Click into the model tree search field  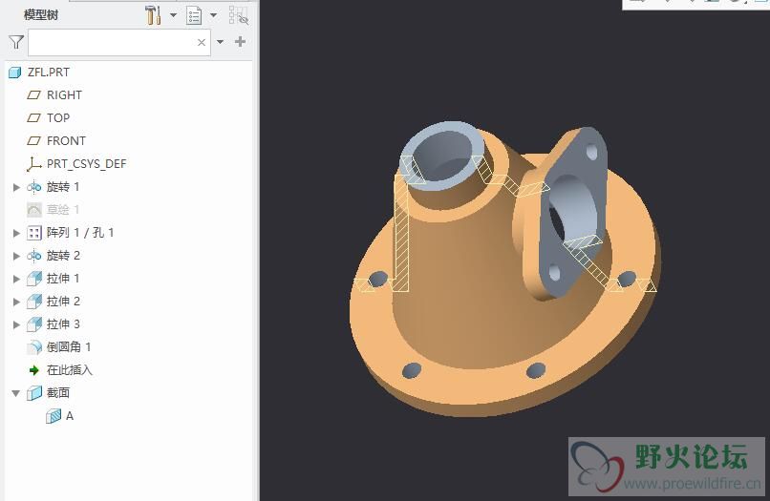(119, 42)
